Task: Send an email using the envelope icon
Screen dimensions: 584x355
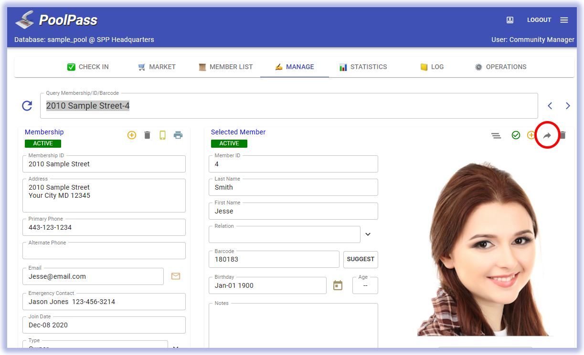Action: pos(176,276)
